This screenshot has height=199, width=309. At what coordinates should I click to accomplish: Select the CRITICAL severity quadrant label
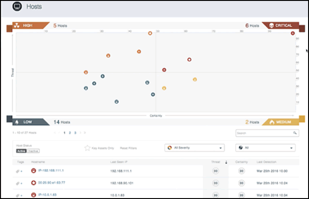click(x=281, y=26)
